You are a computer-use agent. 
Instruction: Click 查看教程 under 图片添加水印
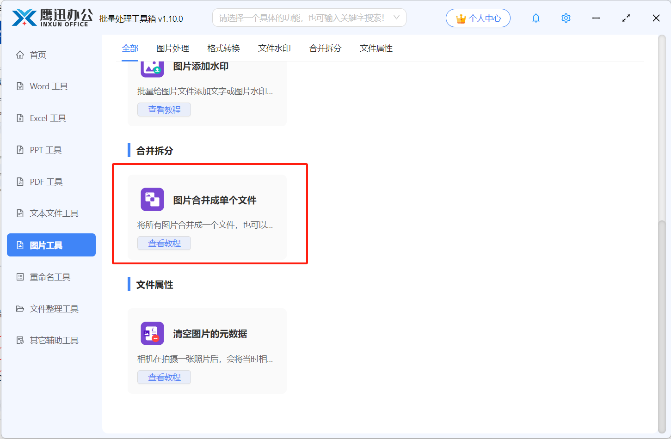pos(164,110)
